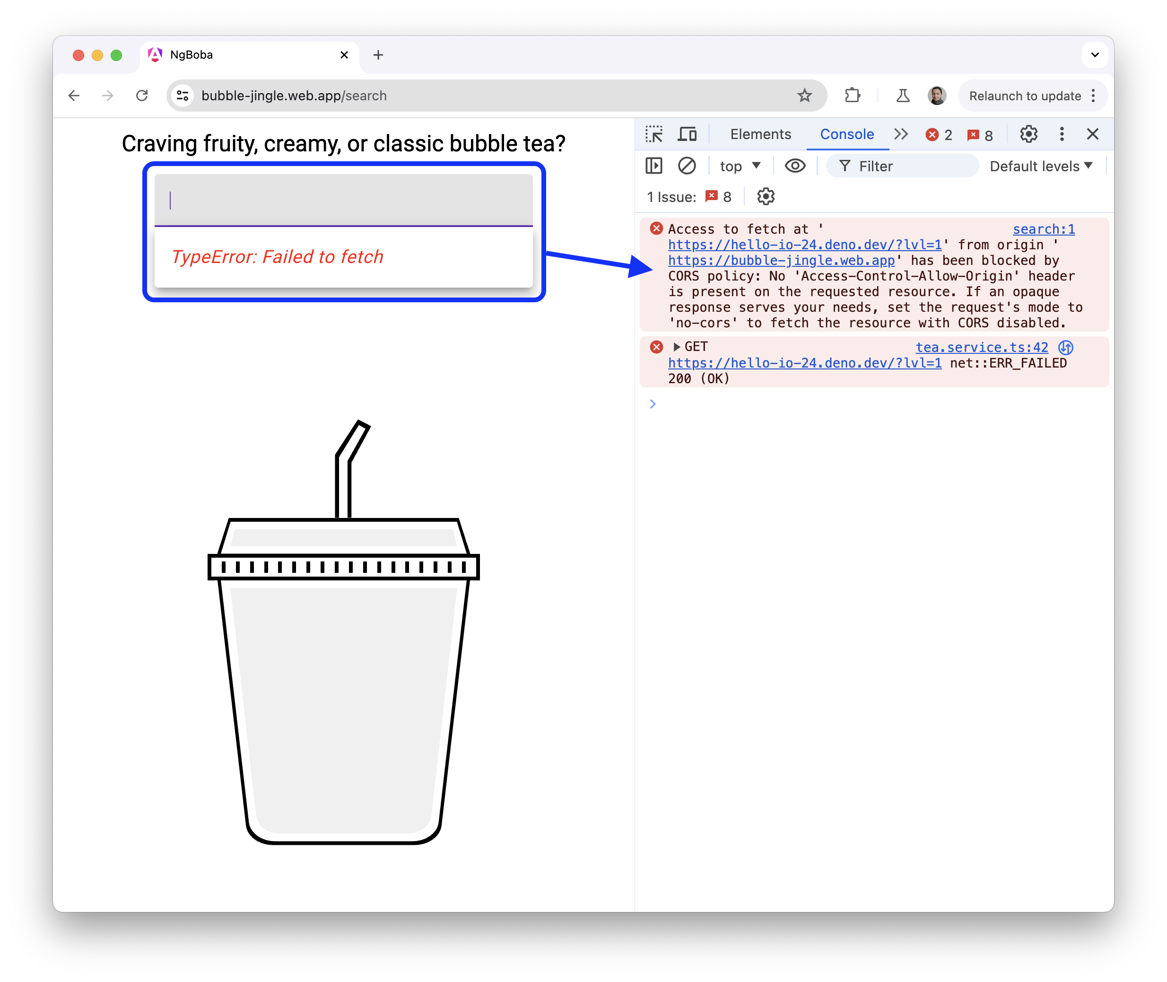This screenshot has width=1167, height=982.
Task: Toggle the eye visibility filter icon
Action: (795, 166)
